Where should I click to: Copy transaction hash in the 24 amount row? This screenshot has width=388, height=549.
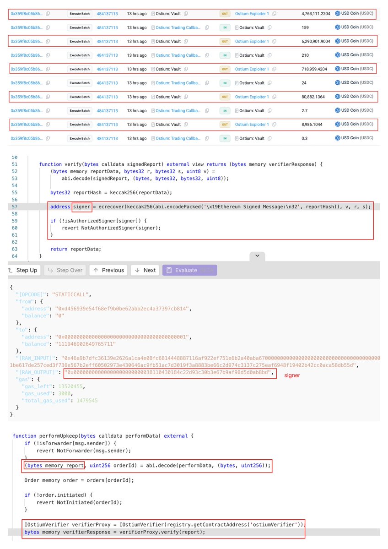[48, 83]
